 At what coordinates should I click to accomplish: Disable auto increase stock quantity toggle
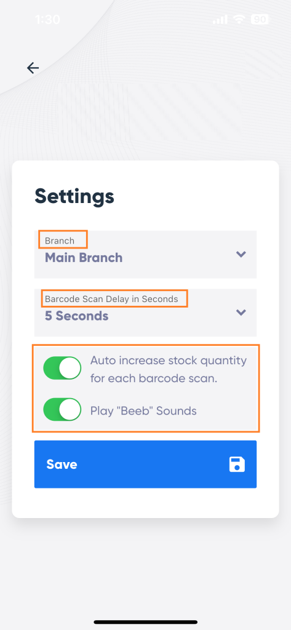[62, 368]
